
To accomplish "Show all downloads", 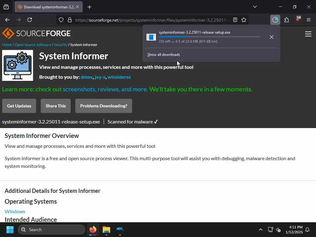I will (164, 55).
